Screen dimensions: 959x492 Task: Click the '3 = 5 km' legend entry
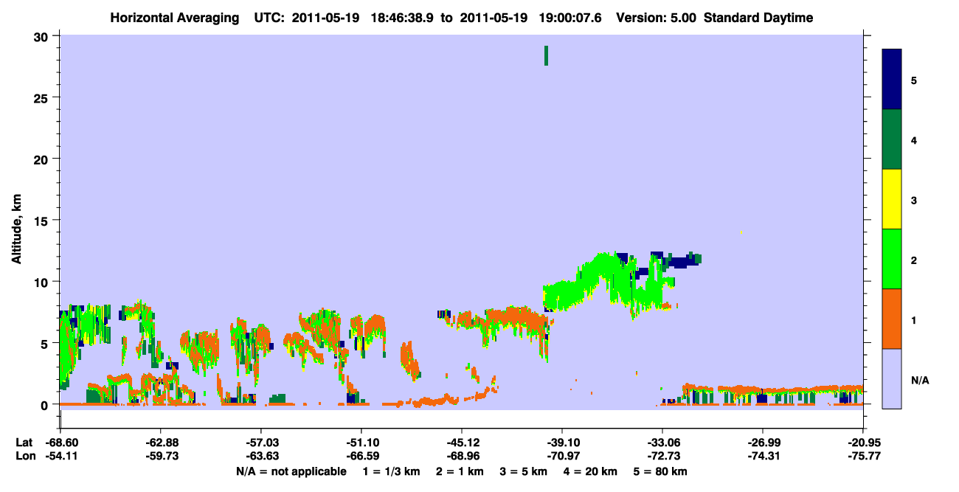[x=524, y=471]
